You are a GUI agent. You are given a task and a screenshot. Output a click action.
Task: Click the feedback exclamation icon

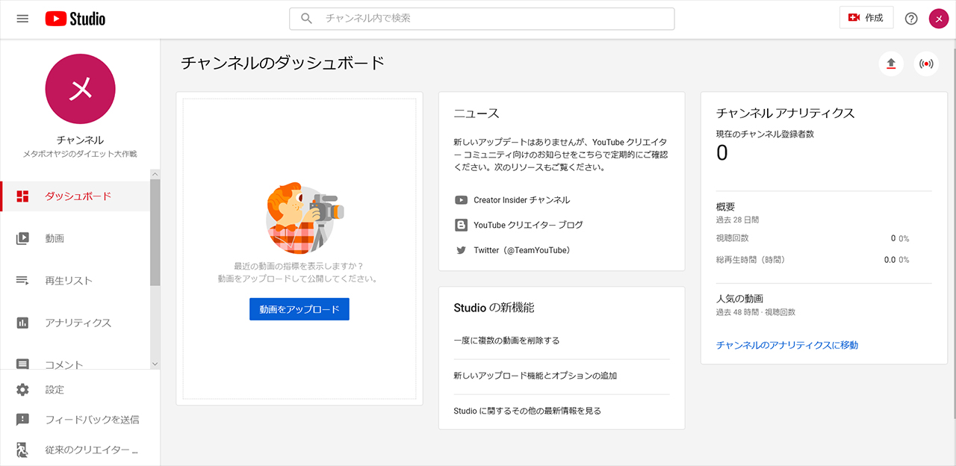point(22,420)
